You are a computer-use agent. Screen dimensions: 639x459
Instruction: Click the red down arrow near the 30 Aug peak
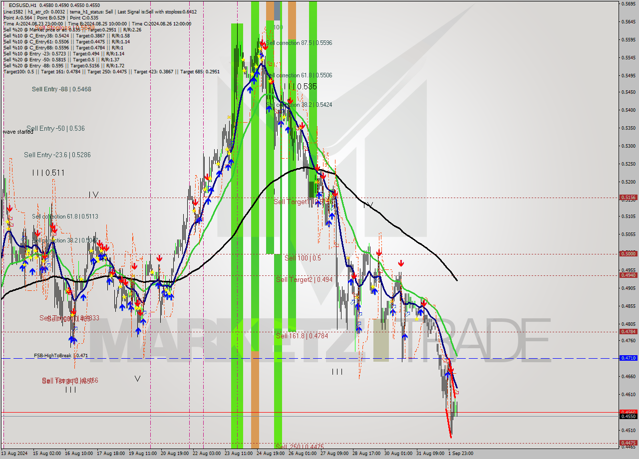tap(401, 263)
